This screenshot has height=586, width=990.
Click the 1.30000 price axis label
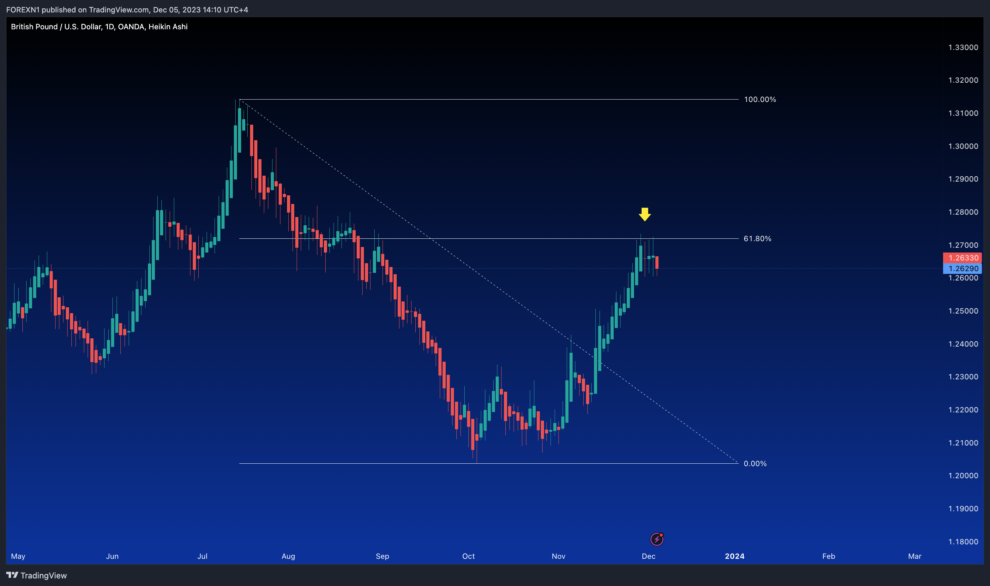tap(963, 146)
